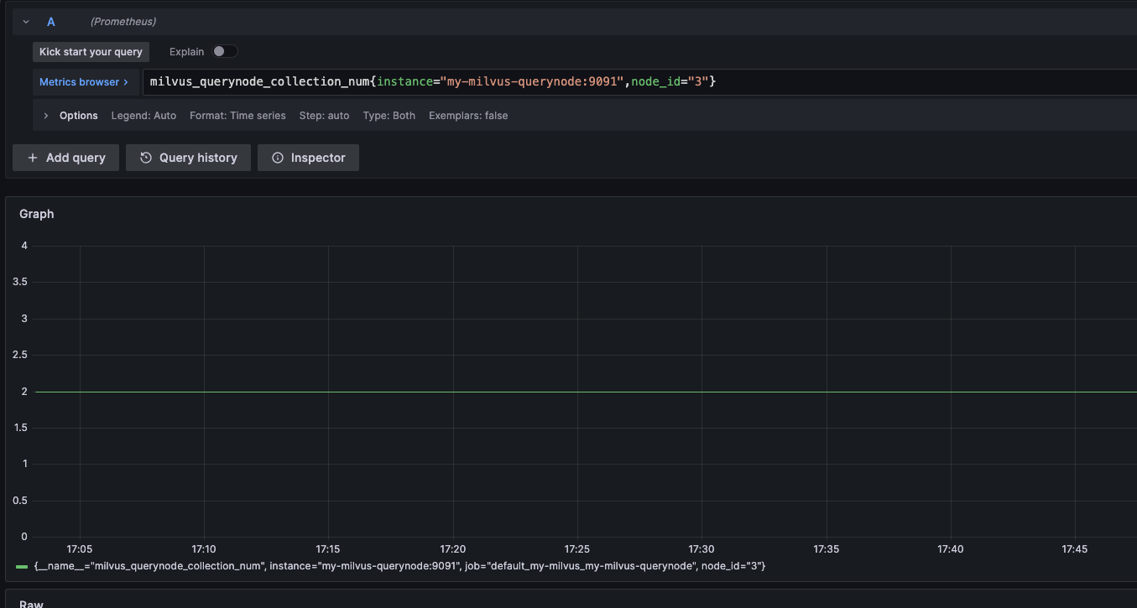
Task: Open the Metrics browser
Action: click(78, 81)
